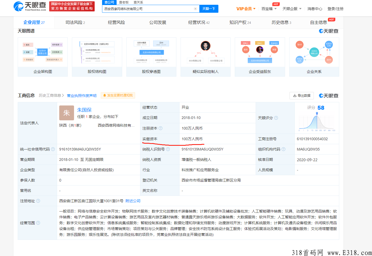Select the 知识产权 tab
Screen dimensions: 372x256
pyautogui.click(x=240, y=23)
